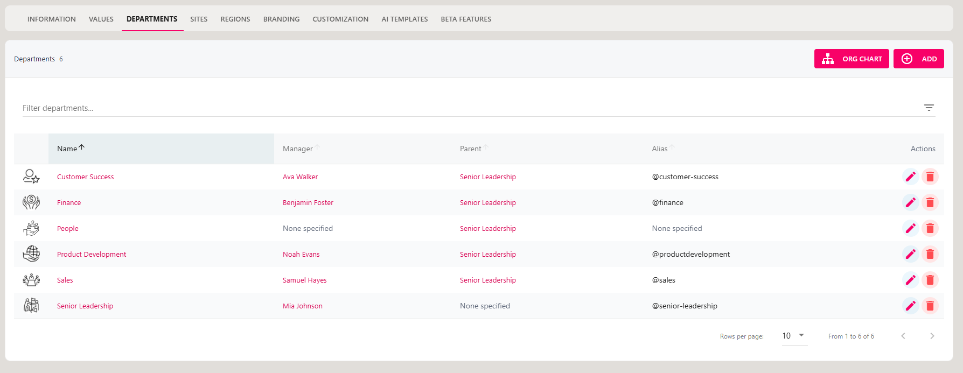Edit the Sales department
Screen dimensions: 963x373
(910, 280)
